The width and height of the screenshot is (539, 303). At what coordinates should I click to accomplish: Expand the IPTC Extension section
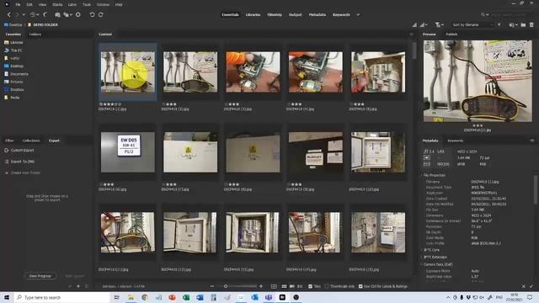tap(435, 257)
